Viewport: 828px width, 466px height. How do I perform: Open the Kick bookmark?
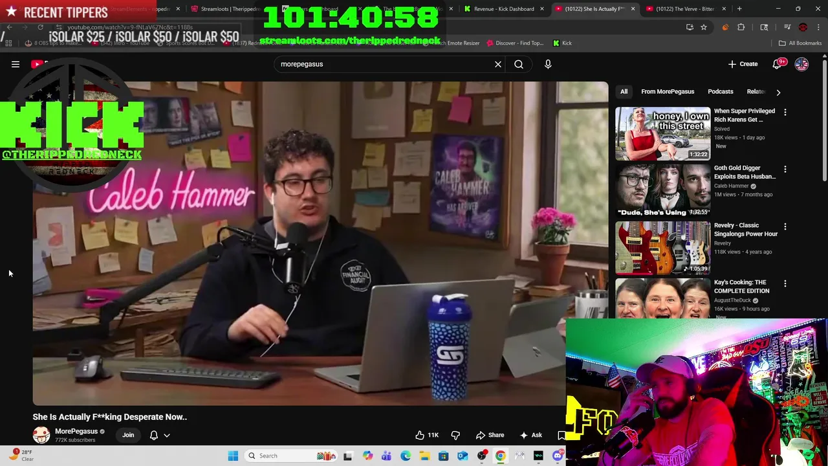(562, 43)
